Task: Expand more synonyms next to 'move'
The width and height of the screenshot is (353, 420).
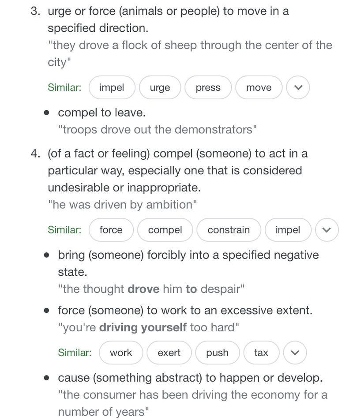Action: (298, 88)
